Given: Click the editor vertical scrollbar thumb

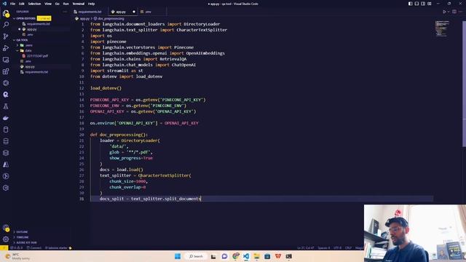Looking at the screenshot, I should [464, 84].
